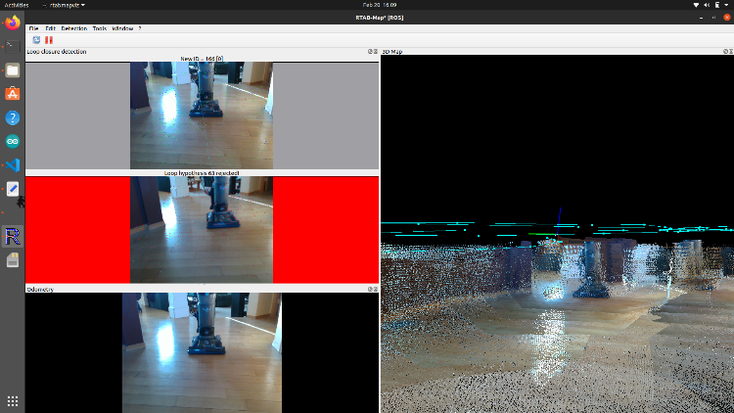Open the RTAB-Map icon in dock
This screenshot has height=413, width=734.
coord(13,237)
